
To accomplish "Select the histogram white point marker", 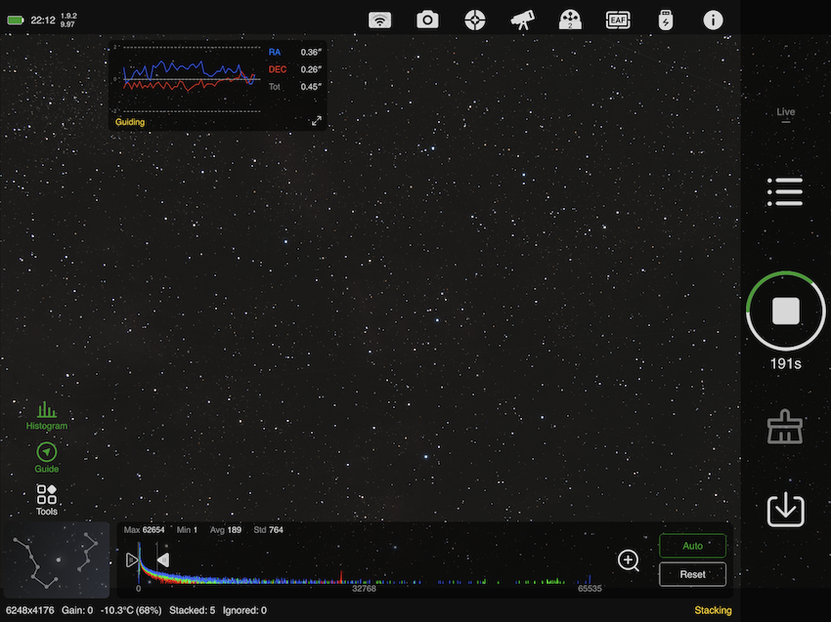I will [x=162, y=560].
